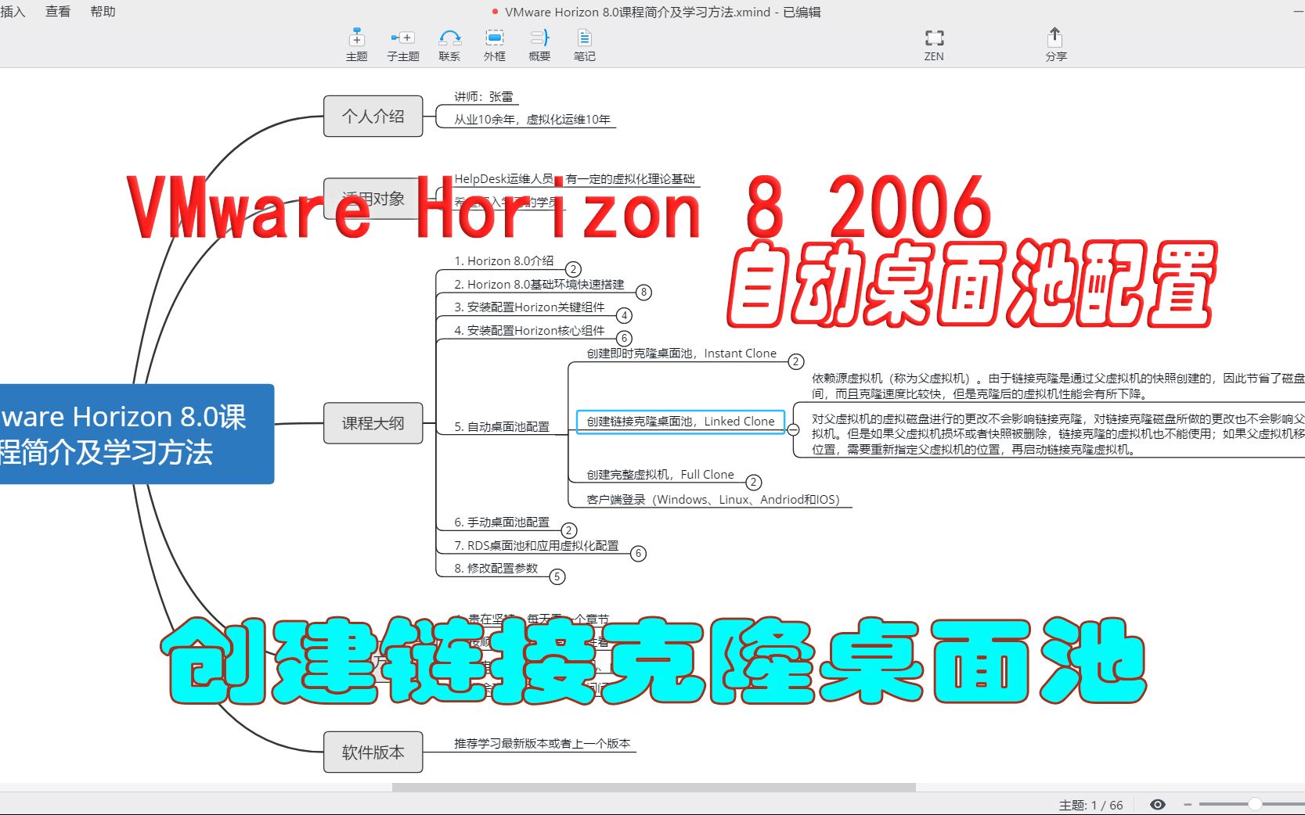The image size is (1305, 815).
Task: Open the 查看 menu
Action: coord(58,12)
